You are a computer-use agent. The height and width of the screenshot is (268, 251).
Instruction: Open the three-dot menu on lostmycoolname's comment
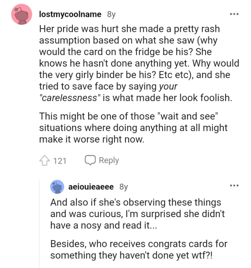[234, 15]
